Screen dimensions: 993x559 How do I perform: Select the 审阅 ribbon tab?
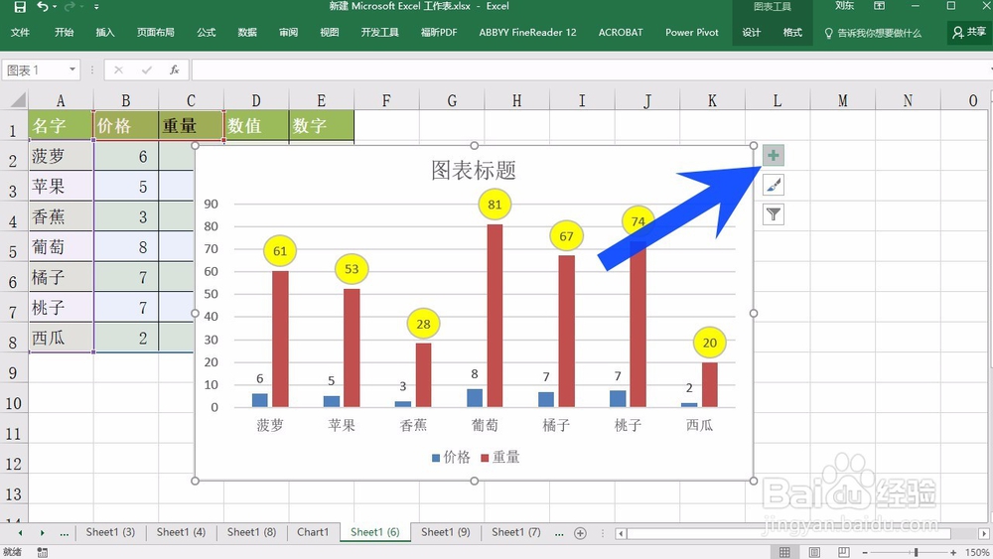point(289,33)
